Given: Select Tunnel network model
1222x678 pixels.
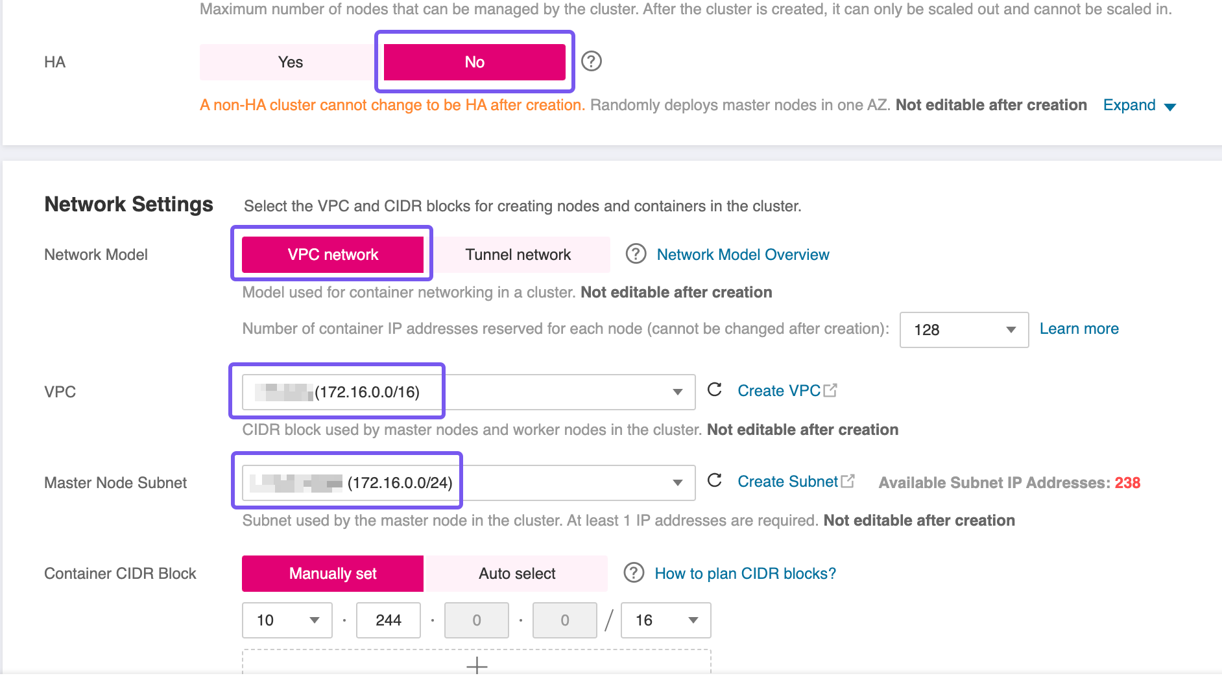Looking at the screenshot, I should (x=518, y=255).
